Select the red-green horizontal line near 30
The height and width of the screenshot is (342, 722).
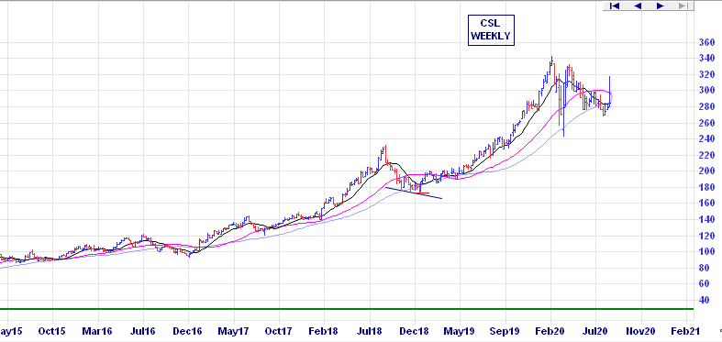pos(347,308)
